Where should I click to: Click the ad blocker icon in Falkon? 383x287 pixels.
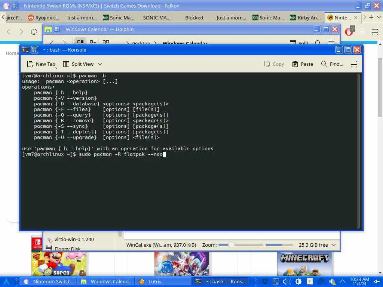pyautogui.click(x=349, y=31)
